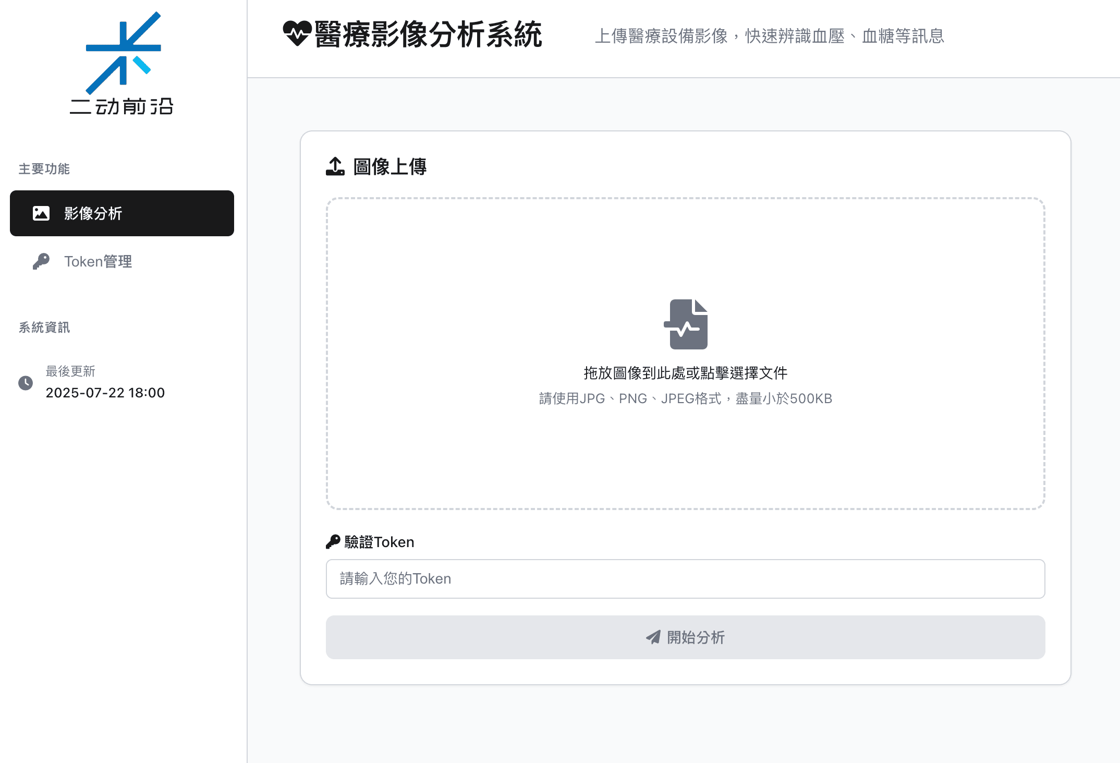Click the key icon next to Token管理
This screenshot has height=763, width=1120.
(41, 261)
